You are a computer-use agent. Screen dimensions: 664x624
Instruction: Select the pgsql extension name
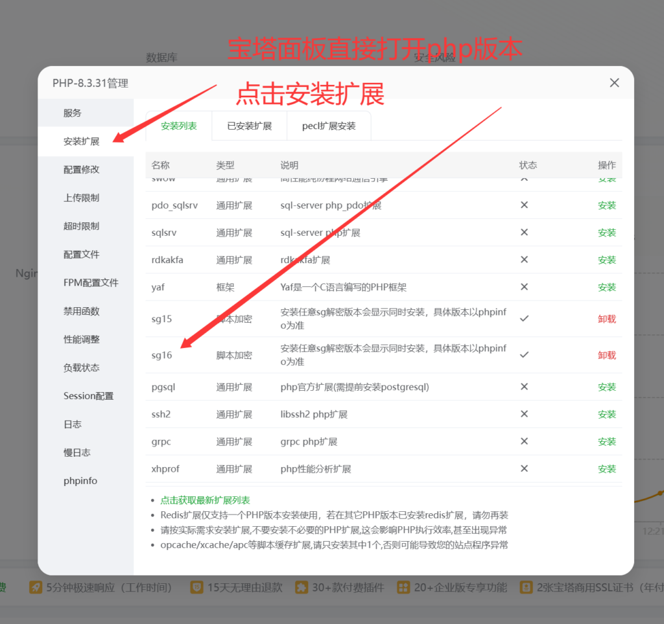[x=163, y=387]
